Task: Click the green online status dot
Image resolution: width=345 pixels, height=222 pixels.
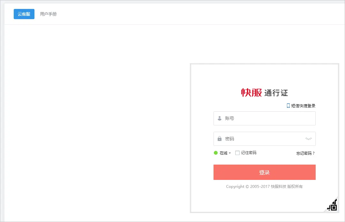Action: (x=216, y=153)
